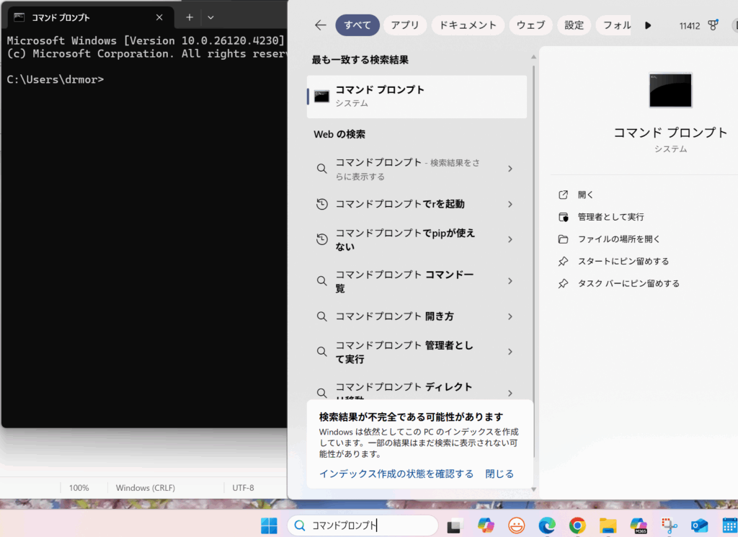Expand コマンドプロンプト 管理者として実行 suggestion arrow

(510, 352)
